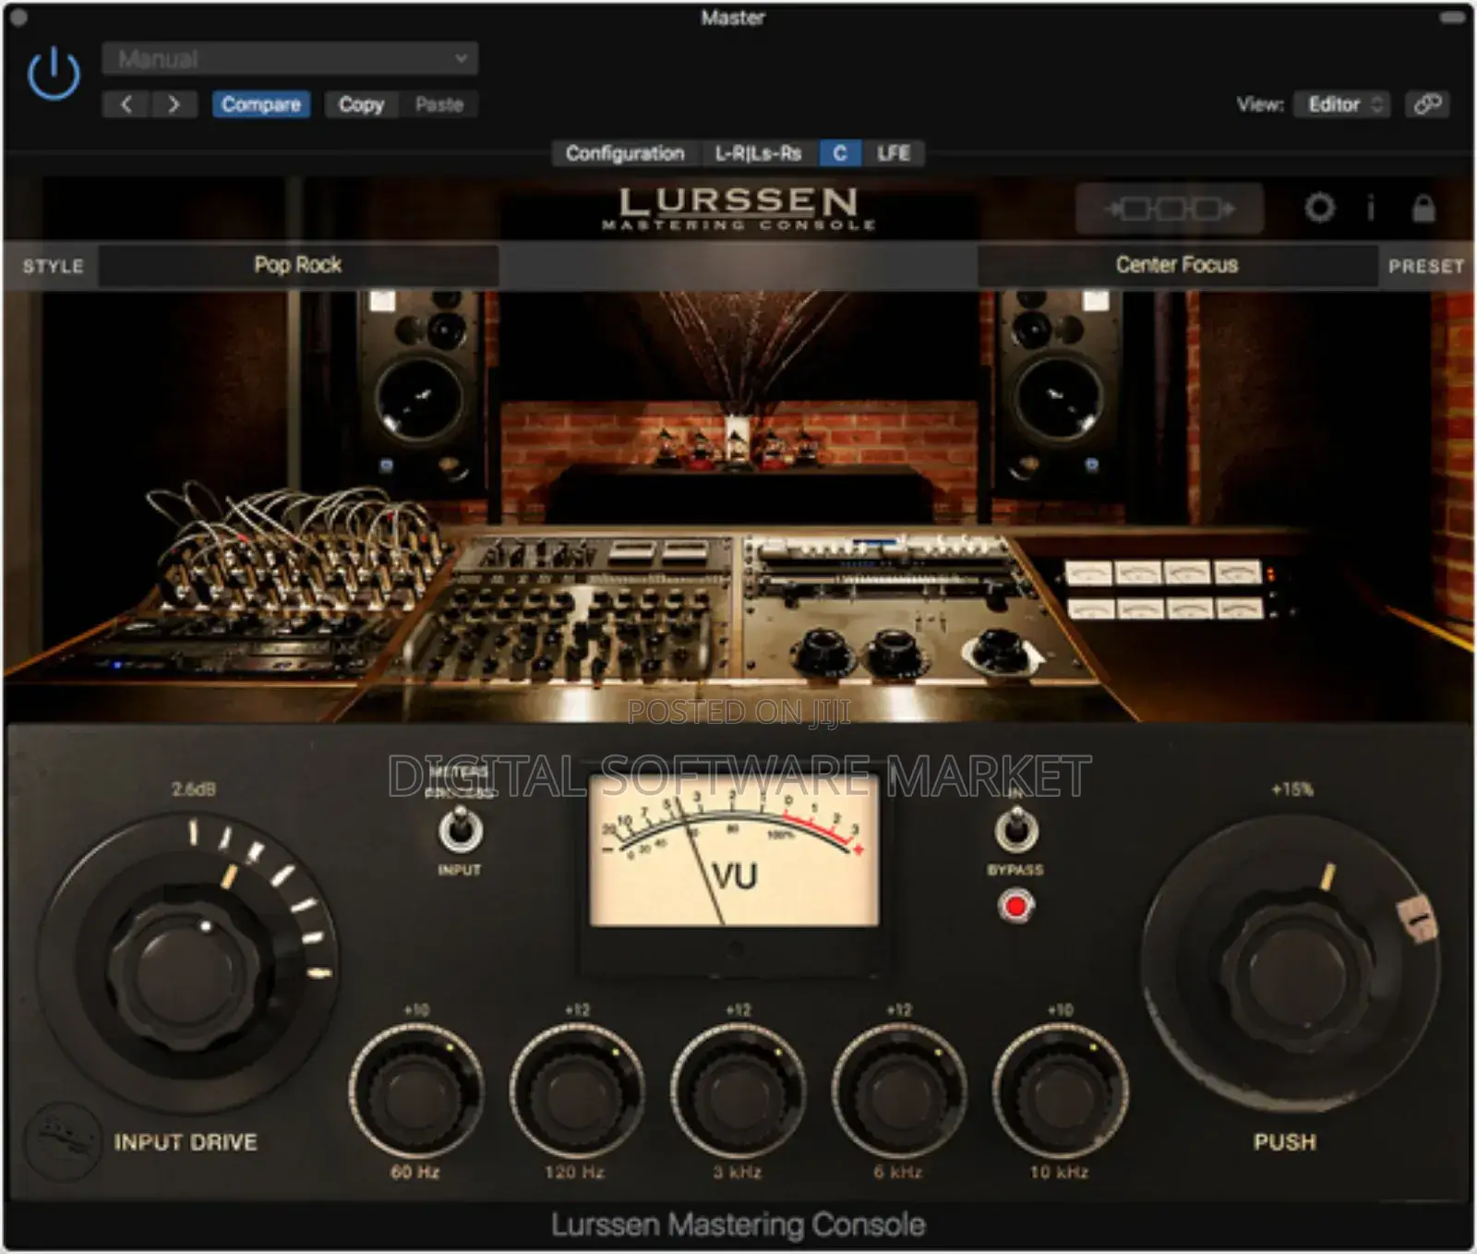Go to next preset arrow

174,104
